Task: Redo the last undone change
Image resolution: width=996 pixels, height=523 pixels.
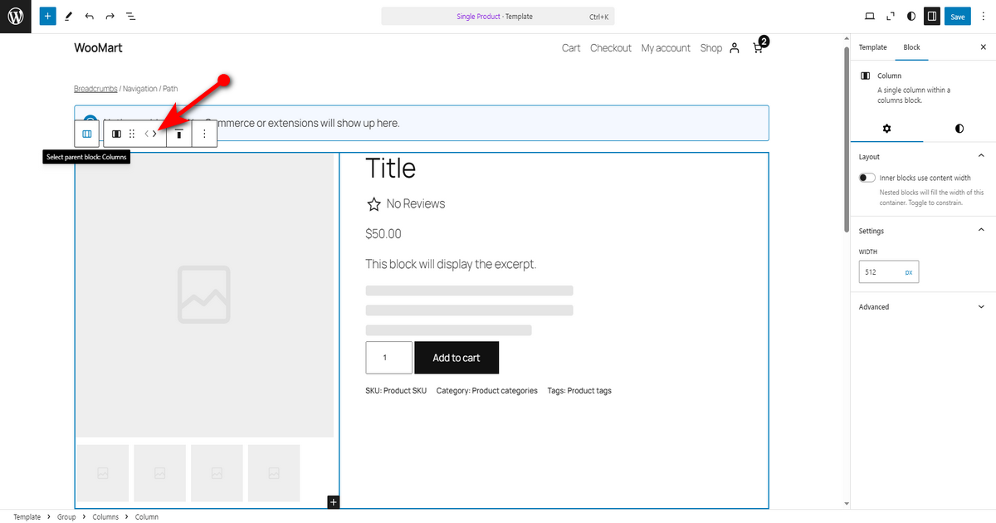Action: [x=110, y=17]
